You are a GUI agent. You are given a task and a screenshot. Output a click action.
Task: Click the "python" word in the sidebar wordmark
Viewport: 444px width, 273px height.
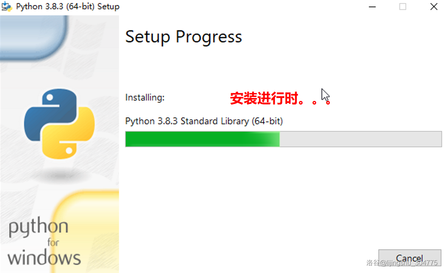[39, 227]
